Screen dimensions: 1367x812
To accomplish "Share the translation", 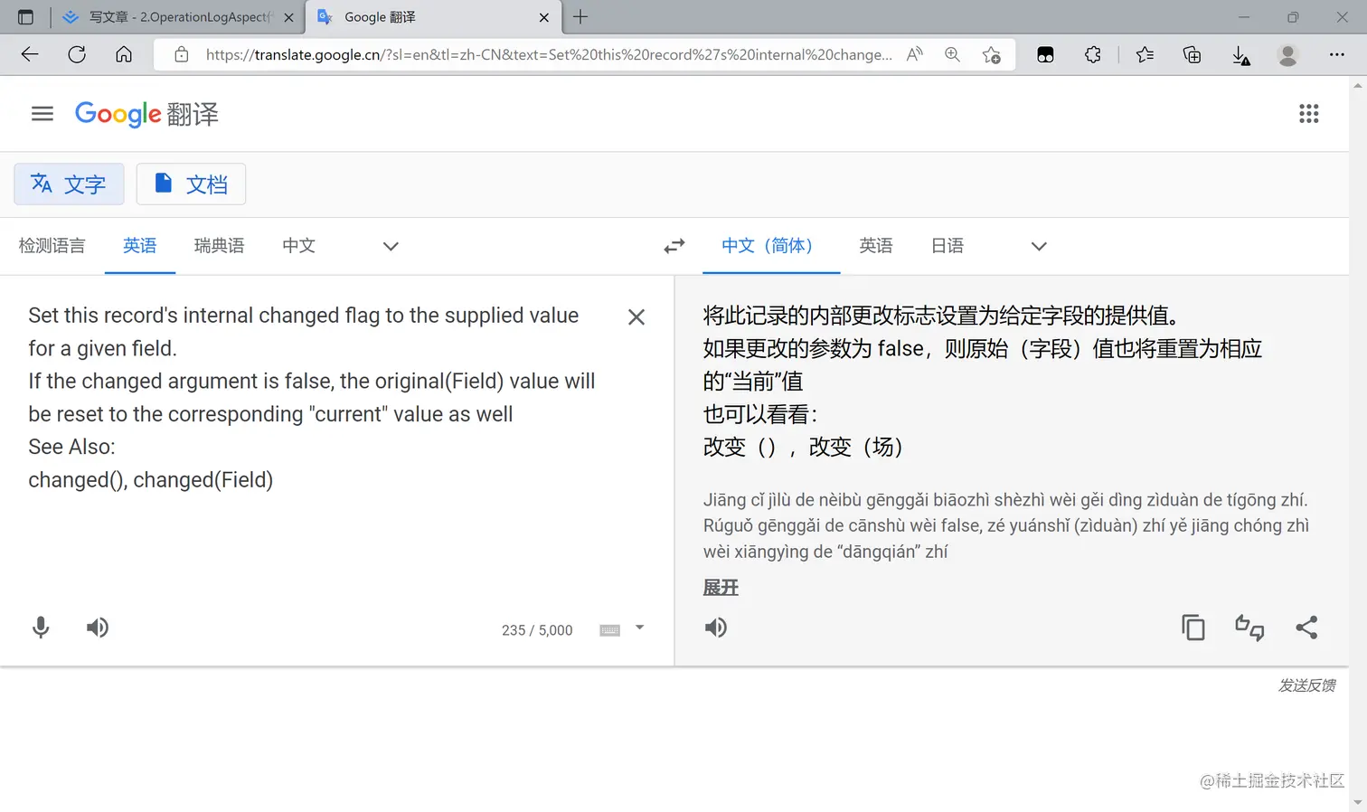I will tap(1306, 628).
